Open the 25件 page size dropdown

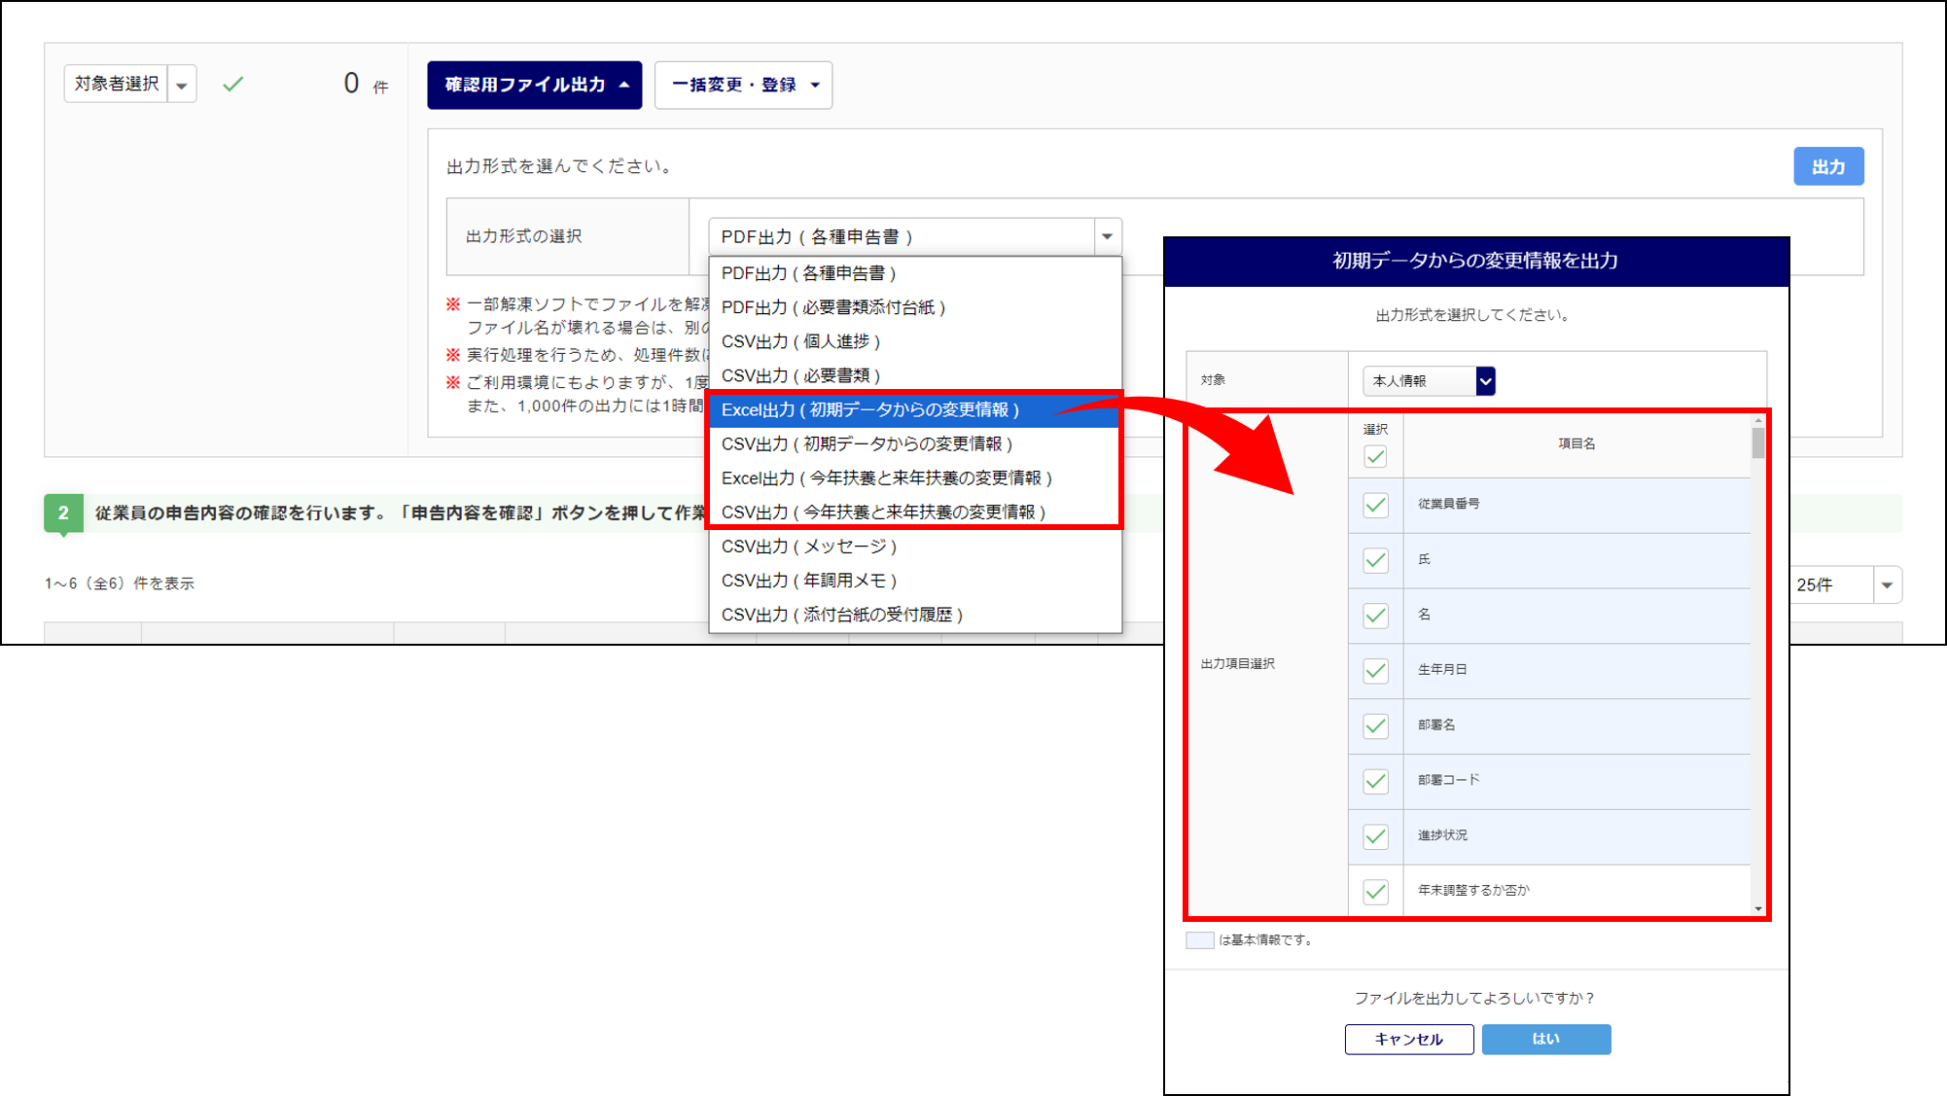pyautogui.click(x=1887, y=585)
